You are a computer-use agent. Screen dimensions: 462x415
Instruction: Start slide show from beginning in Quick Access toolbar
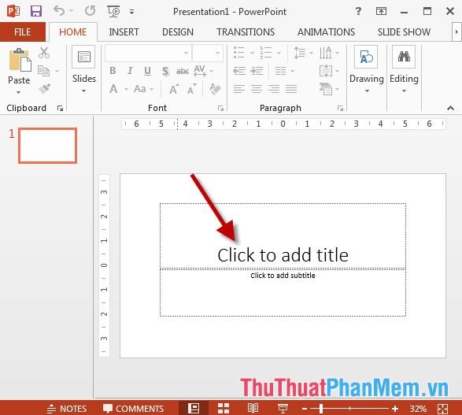113,12
